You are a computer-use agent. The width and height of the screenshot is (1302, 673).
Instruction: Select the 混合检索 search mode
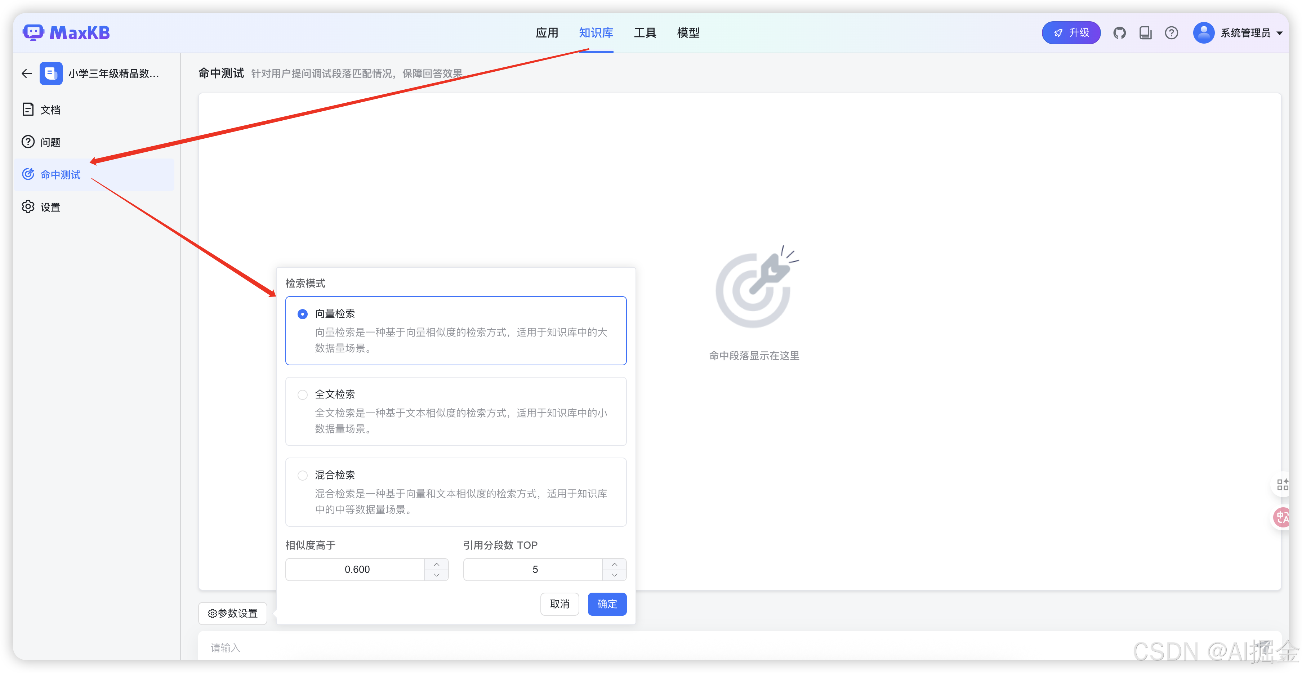[x=302, y=475]
